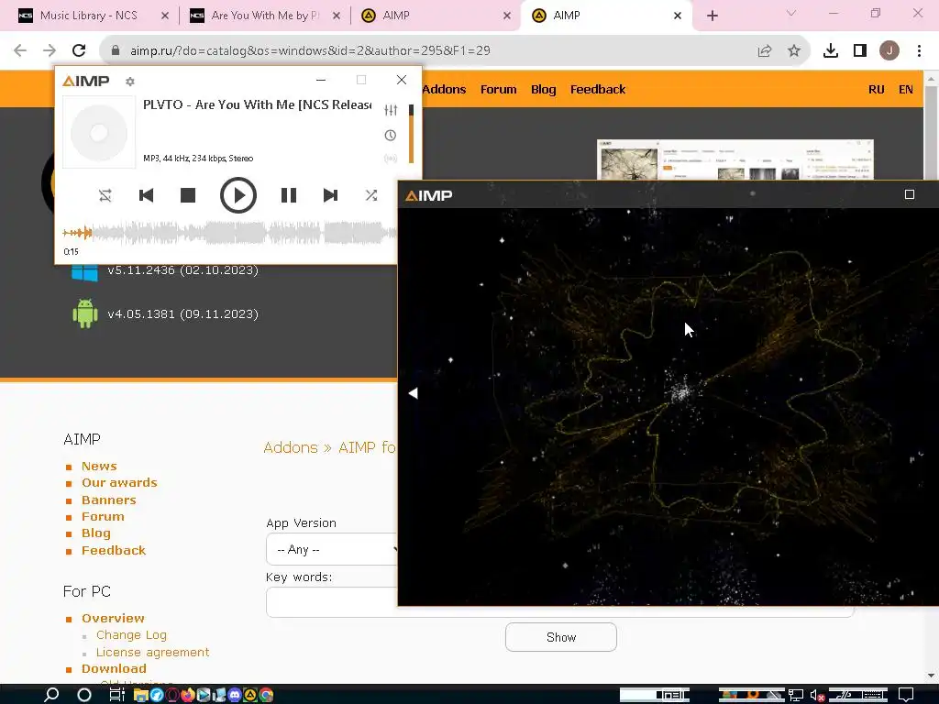The width and height of the screenshot is (939, 704).
Task: Switch website language to EN
Action: tap(905, 89)
